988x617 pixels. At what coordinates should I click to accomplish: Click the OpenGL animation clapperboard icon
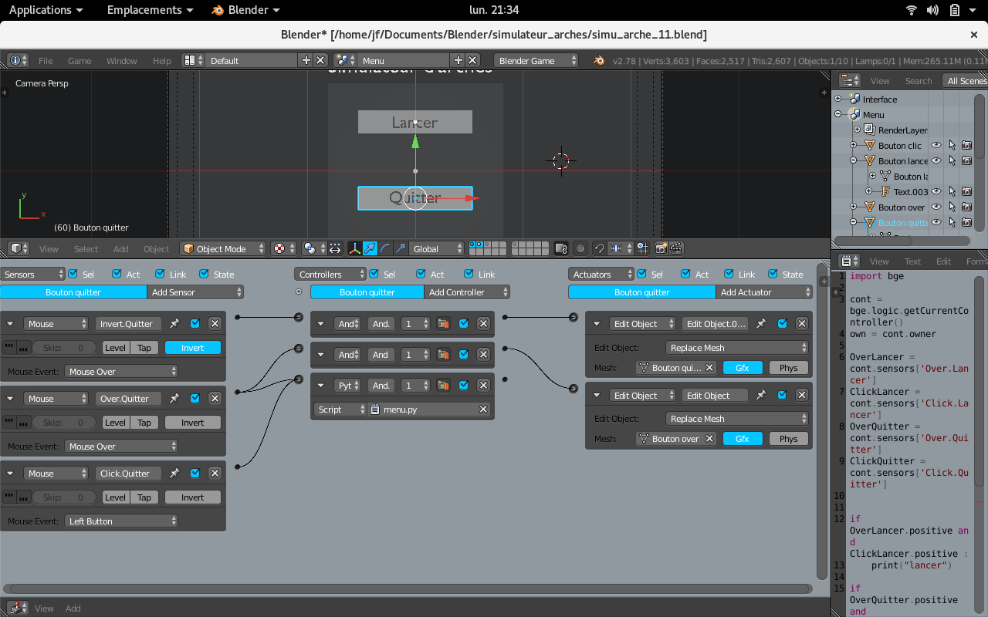676,248
